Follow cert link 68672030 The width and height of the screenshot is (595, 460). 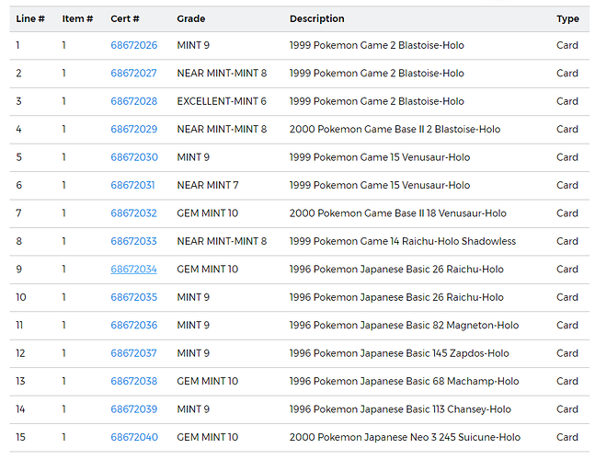(x=133, y=157)
